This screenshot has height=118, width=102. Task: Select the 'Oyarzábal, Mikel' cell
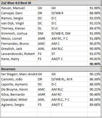point(19,99)
